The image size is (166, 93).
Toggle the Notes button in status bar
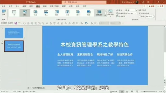click(114, 91)
